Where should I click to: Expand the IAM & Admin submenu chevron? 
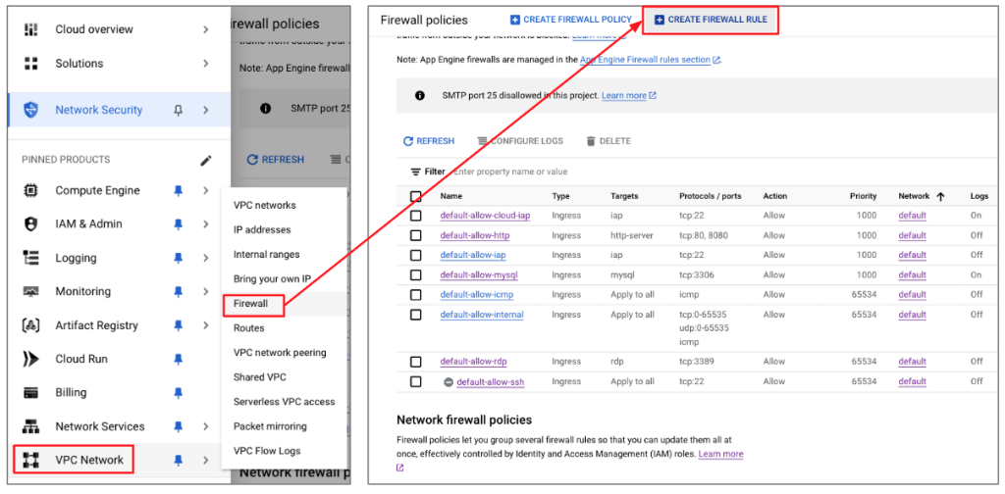click(206, 223)
